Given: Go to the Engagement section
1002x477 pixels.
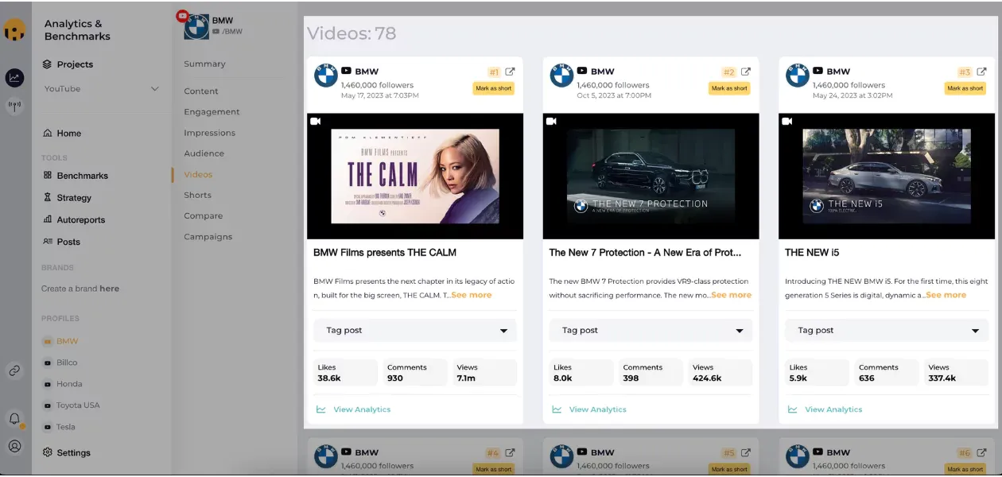Looking at the screenshot, I should (212, 112).
